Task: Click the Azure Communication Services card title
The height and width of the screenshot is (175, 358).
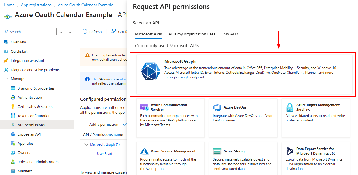Action: (x=169, y=107)
